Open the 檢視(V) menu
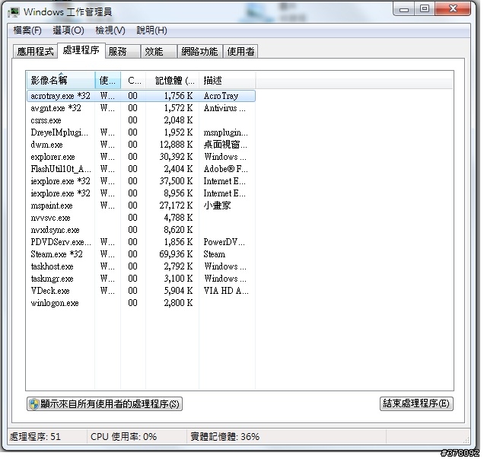This screenshot has width=484, height=459. coord(110,30)
